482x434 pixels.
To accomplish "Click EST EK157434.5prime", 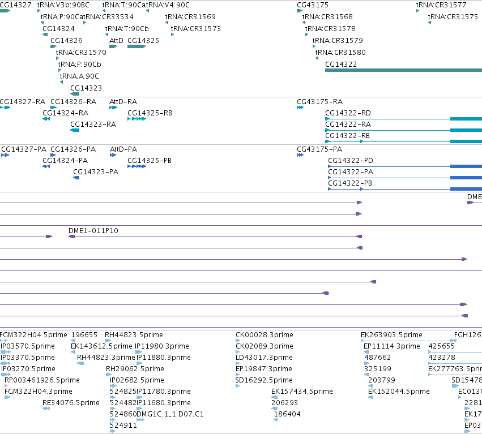I will tap(274, 397).
